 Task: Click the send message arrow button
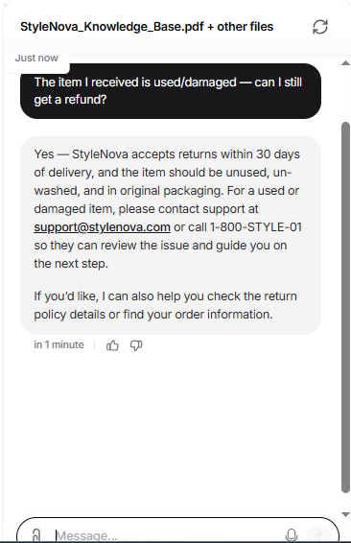click(319, 535)
